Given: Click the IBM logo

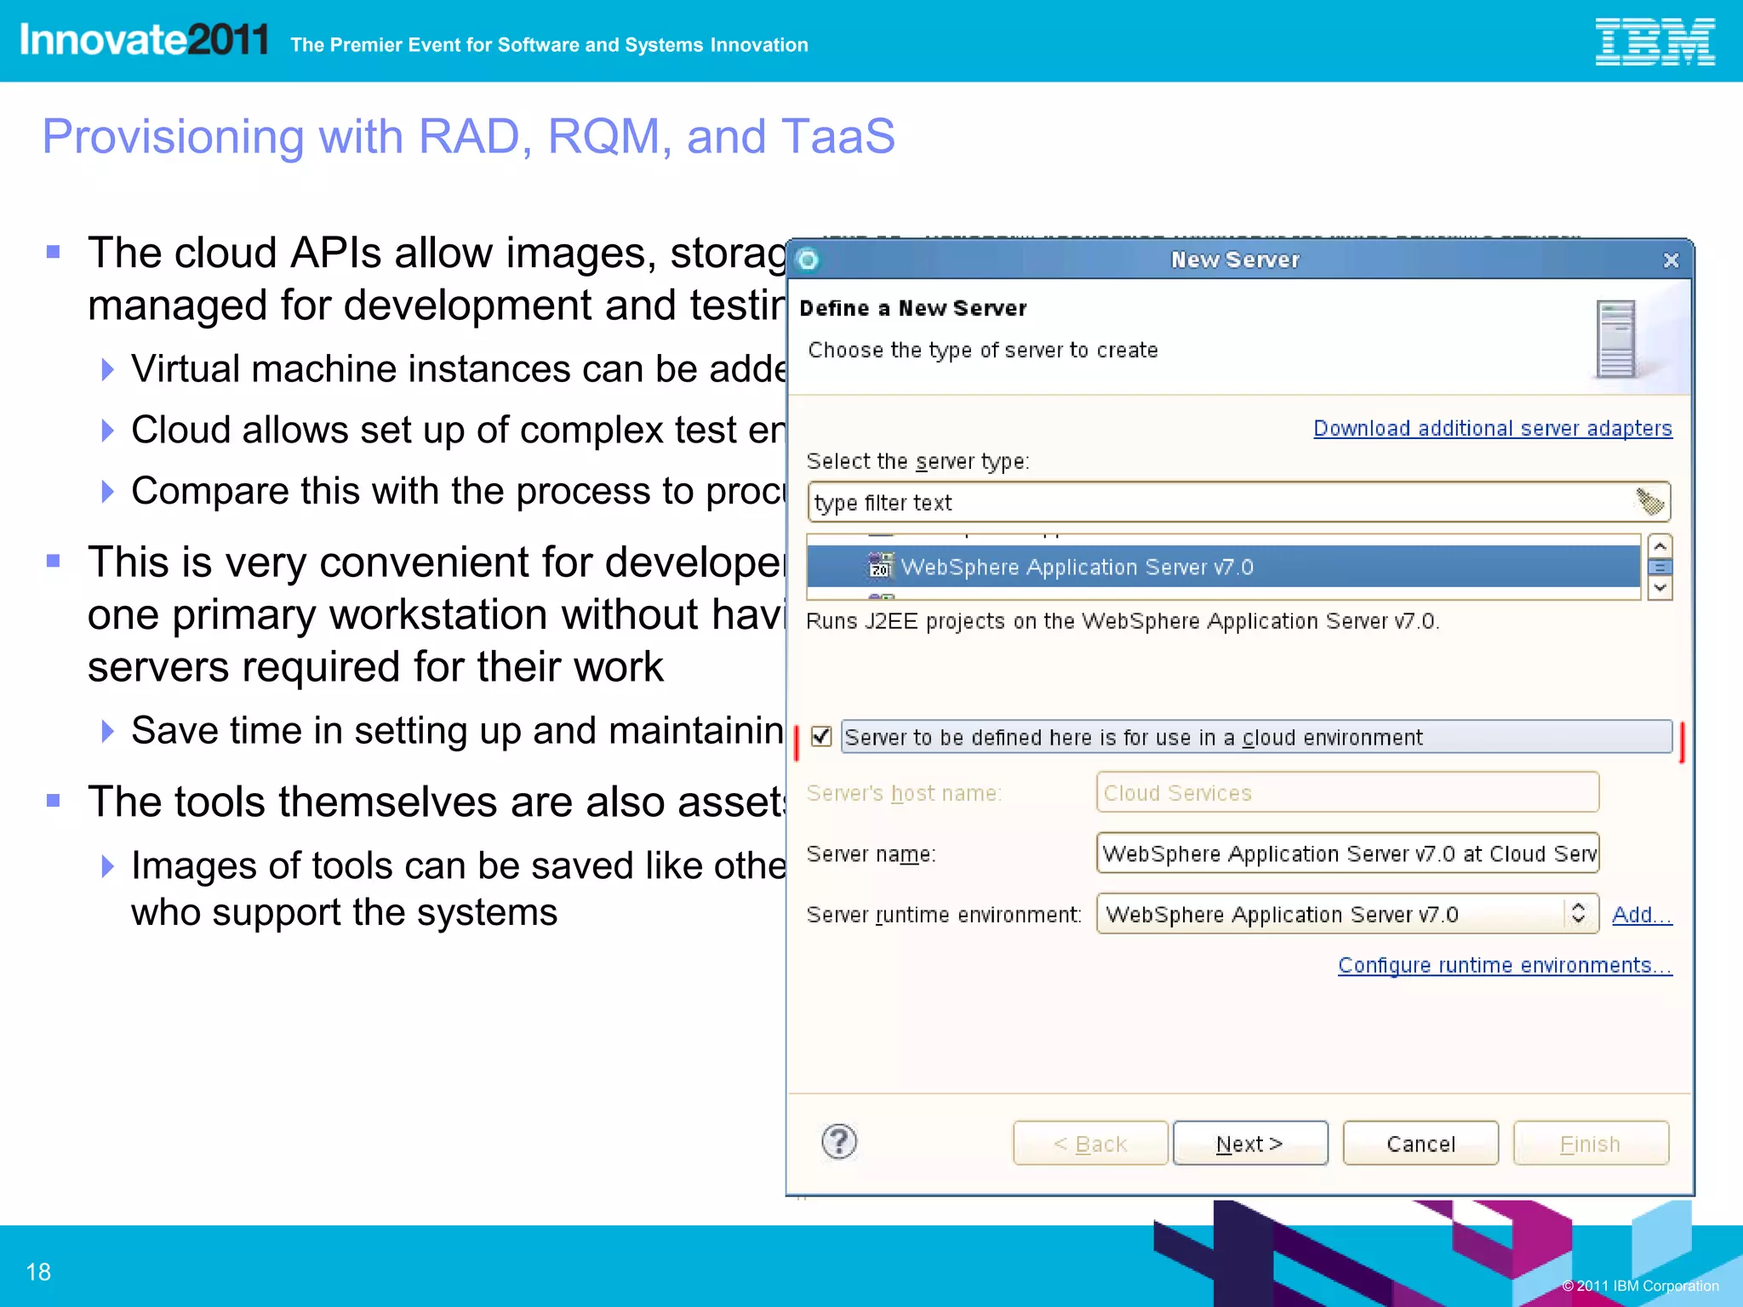Looking at the screenshot, I should click(x=1654, y=42).
